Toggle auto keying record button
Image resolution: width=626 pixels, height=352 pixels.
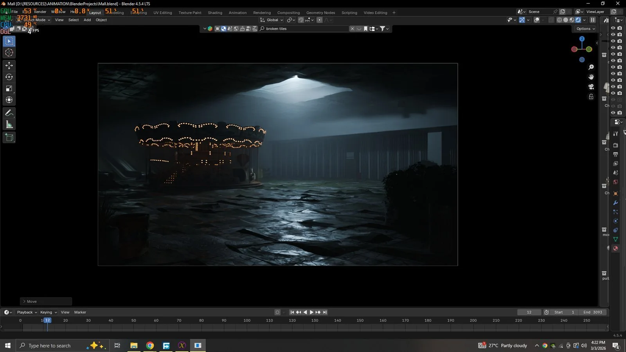(x=277, y=312)
